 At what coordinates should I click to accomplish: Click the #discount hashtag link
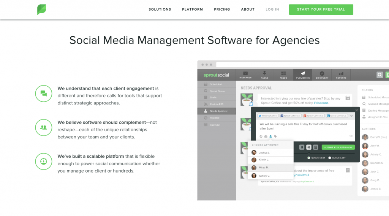[321, 103]
